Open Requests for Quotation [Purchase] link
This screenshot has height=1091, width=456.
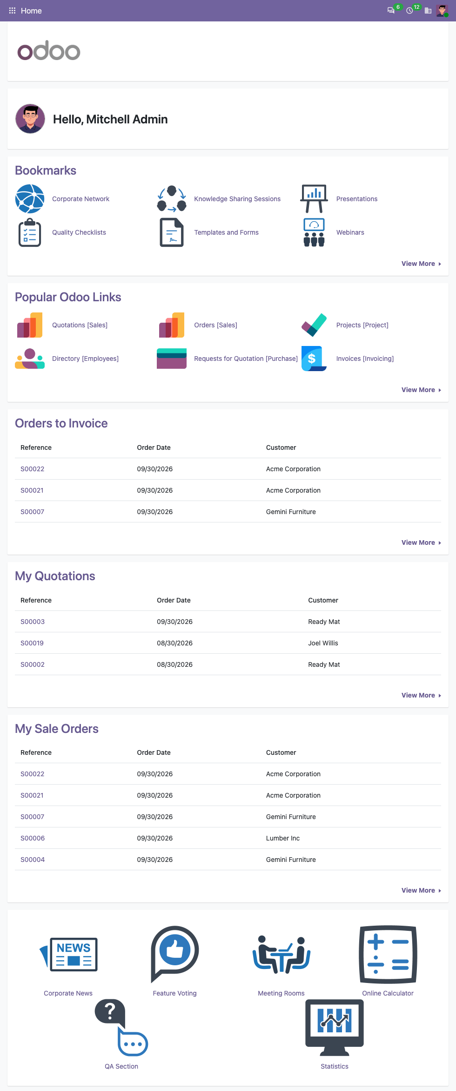click(246, 359)
